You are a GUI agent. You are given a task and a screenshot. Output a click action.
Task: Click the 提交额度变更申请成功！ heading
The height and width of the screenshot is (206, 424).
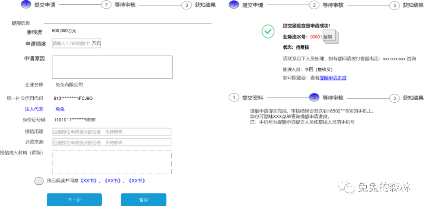pos(307,26)
